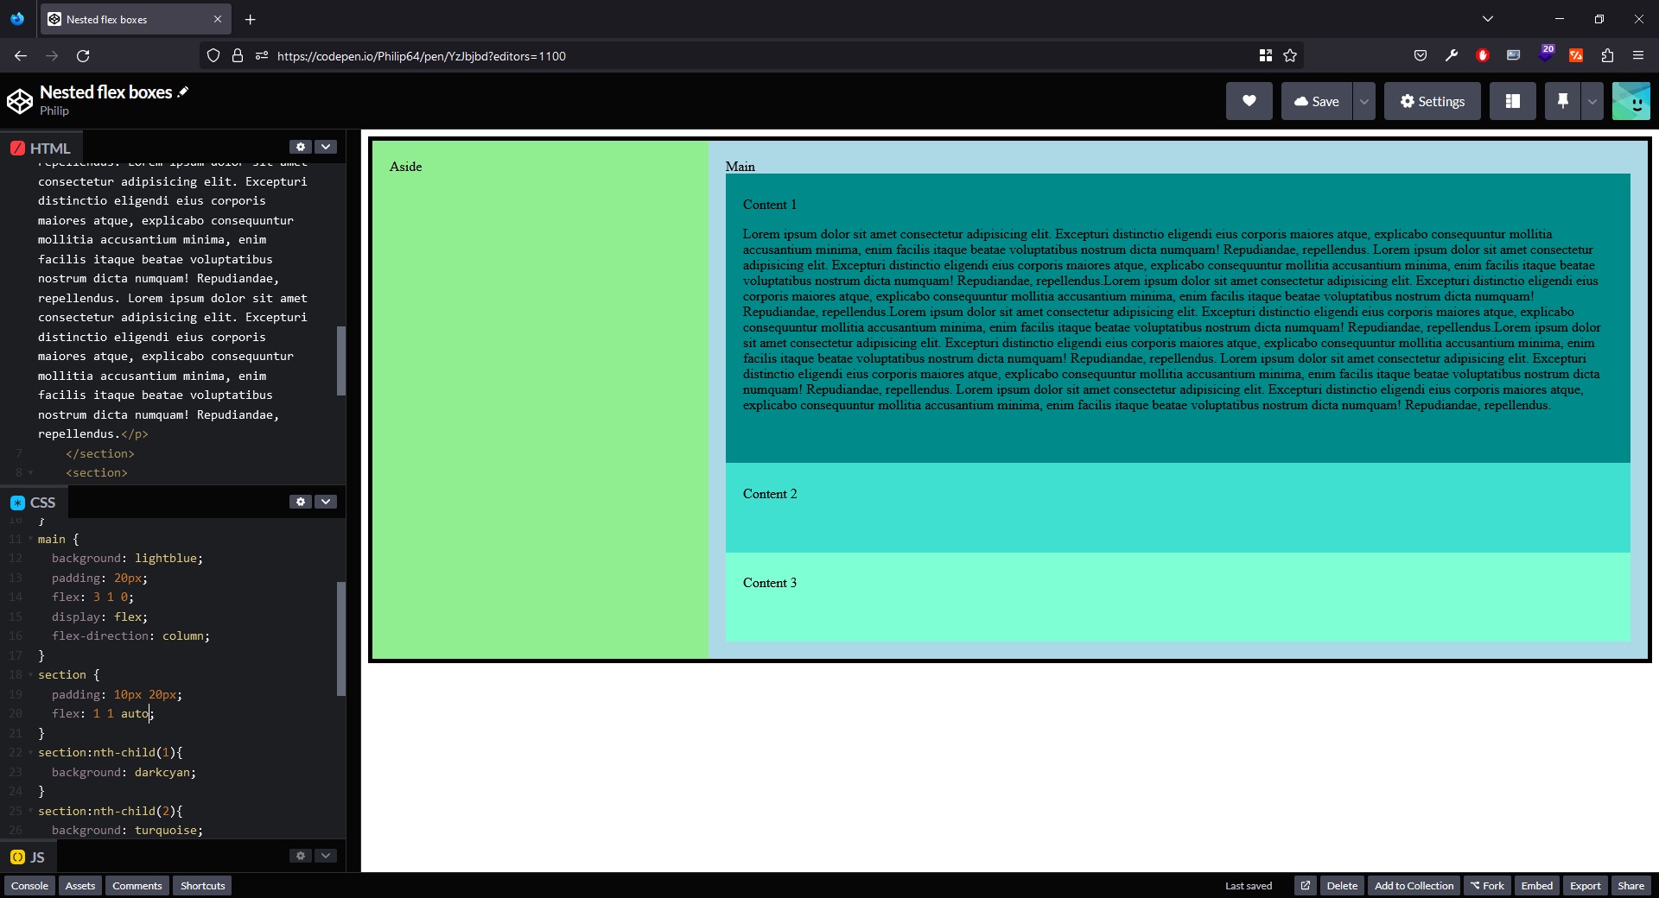Save page to Pocket
Image resolution: width=1659 pixels, height=898 pixels.
[1421, 55]
